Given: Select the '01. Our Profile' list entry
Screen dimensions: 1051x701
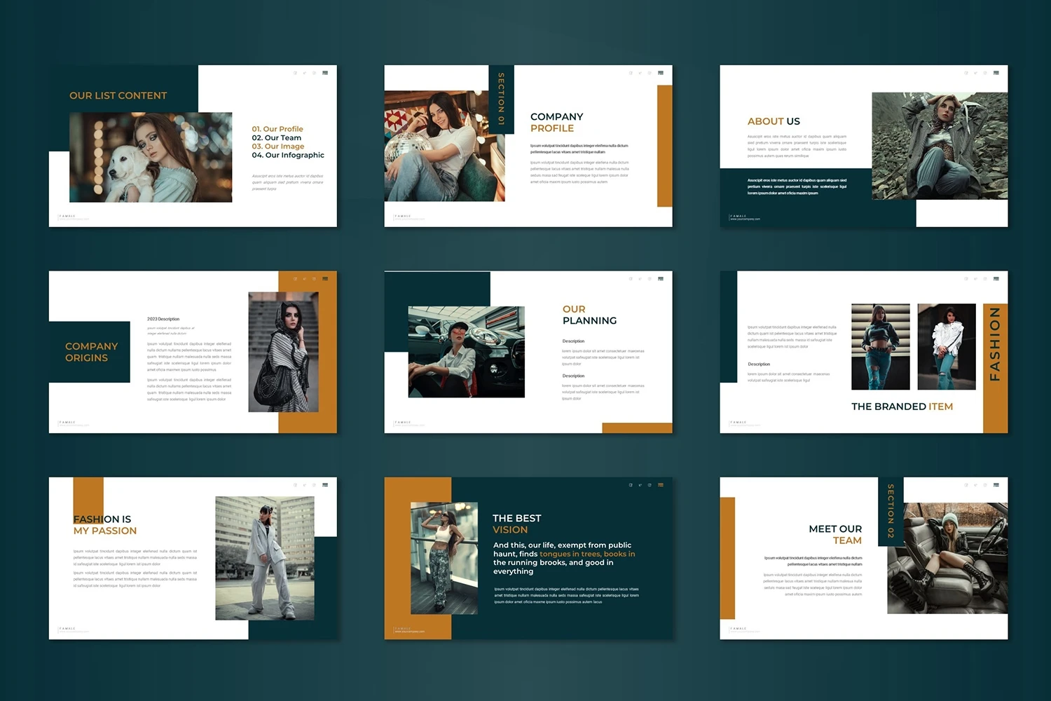Looking at the screenshot, I should 277,129.
